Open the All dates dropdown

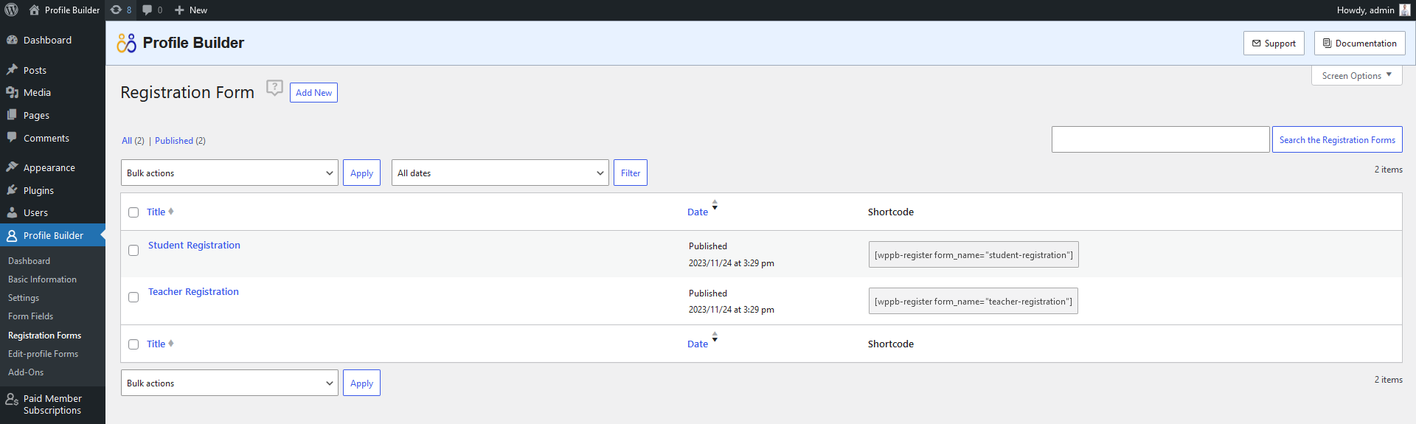click(500, 173)
